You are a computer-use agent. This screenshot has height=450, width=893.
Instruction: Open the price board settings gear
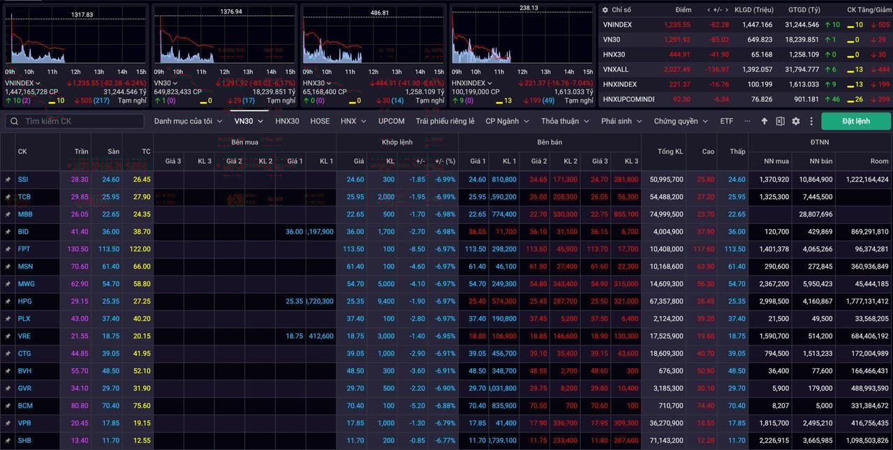point(795,121)
